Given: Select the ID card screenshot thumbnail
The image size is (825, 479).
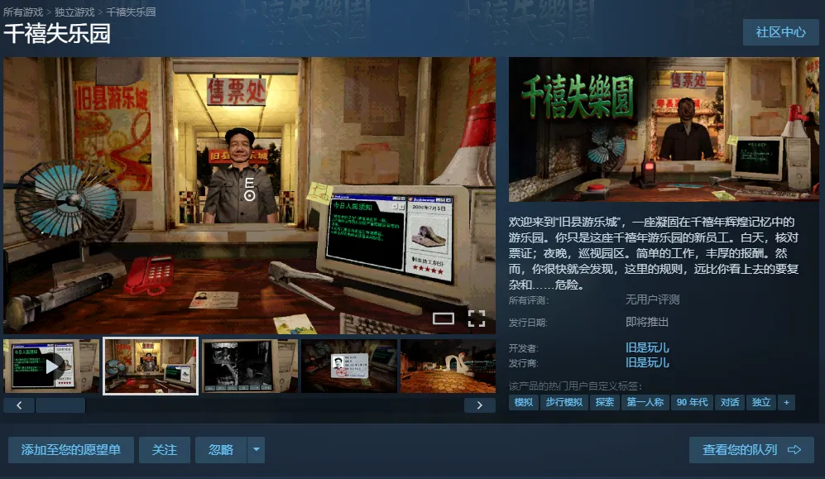Looking at the screenshot, I should click(349, 366).
